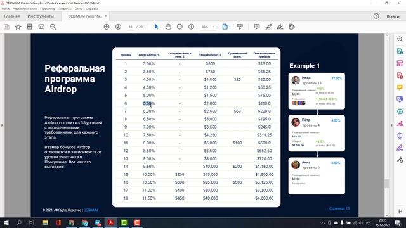Expand the fit page options arrow

coord(230,27)
